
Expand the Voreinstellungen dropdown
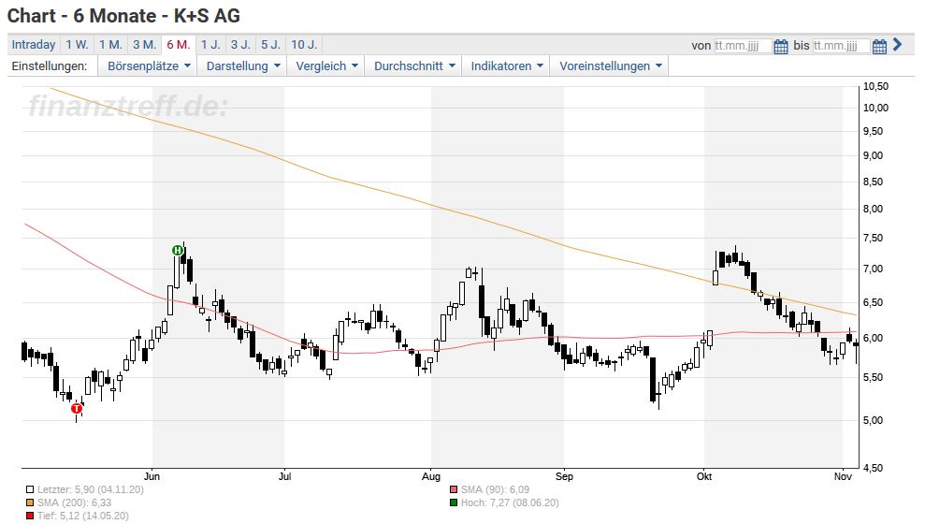point(610,66)
